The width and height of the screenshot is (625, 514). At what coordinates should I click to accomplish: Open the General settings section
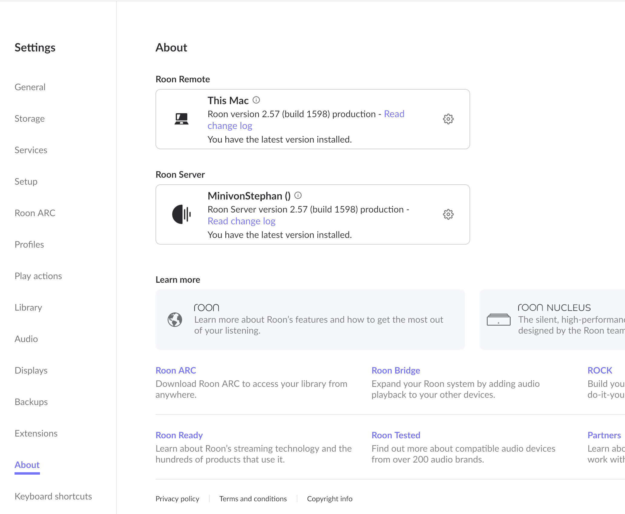click(x=30, y=87)
